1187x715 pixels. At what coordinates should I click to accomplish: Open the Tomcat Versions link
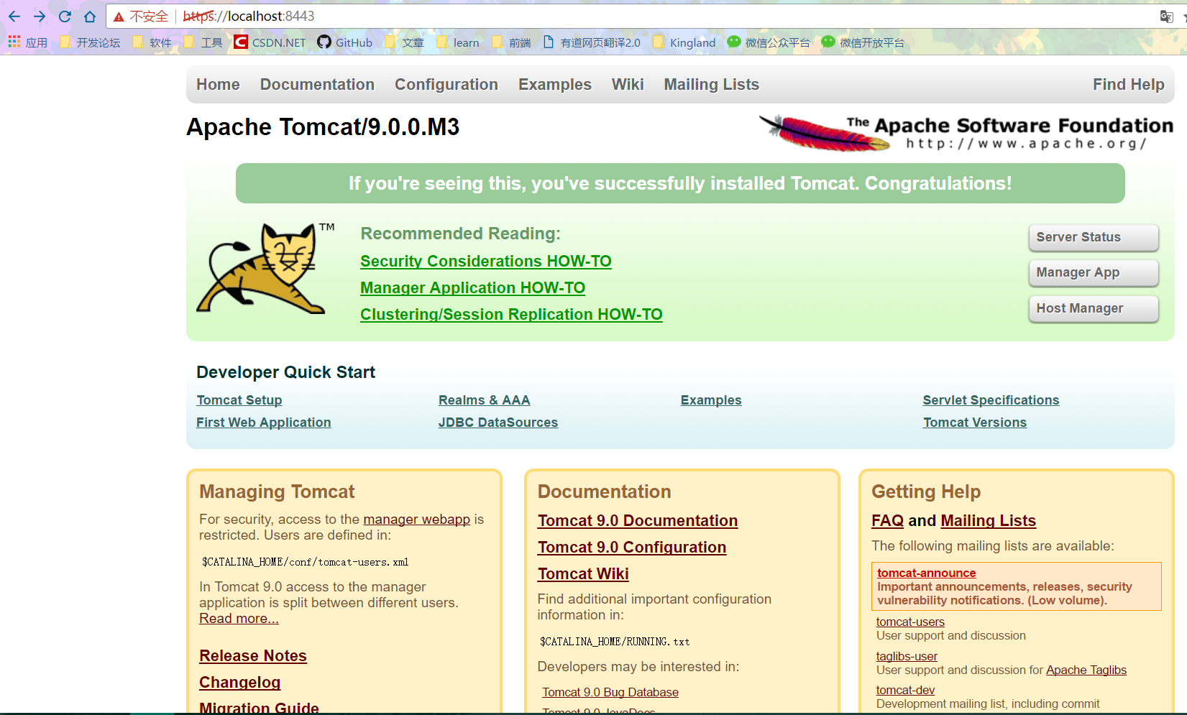[x=975, y=423]
